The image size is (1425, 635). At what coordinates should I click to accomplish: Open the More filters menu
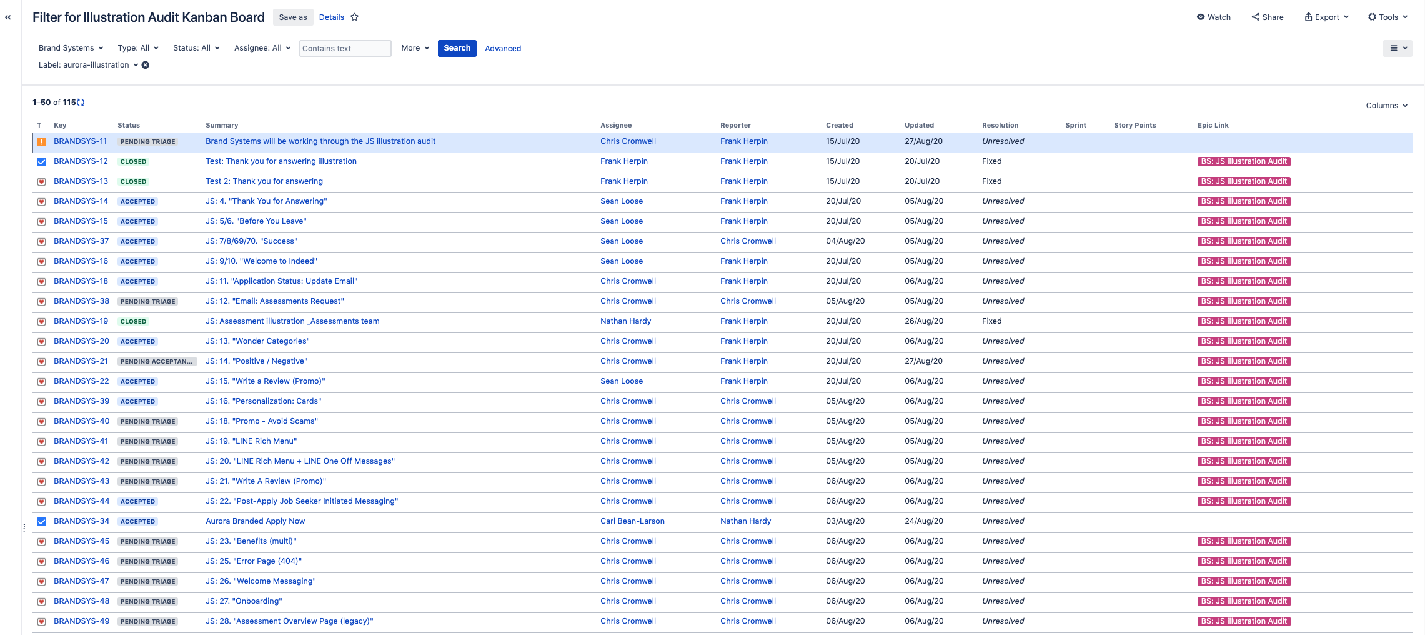(x=414, y=47)
